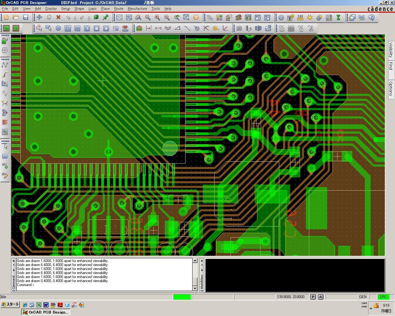Click the green pushpin icon
Viewport: 395px width, 316px height.
(106, 18)
